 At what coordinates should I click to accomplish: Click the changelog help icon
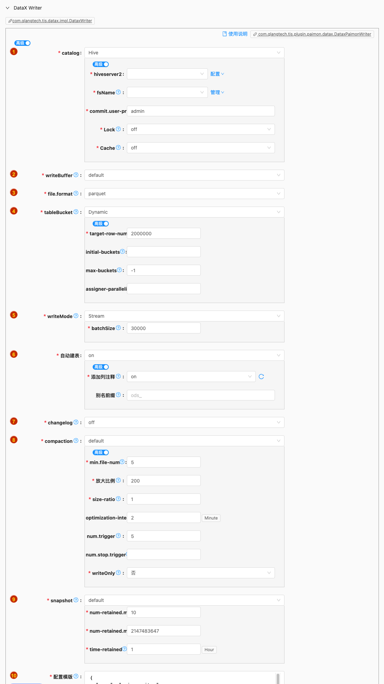click(x=76, y=422)
